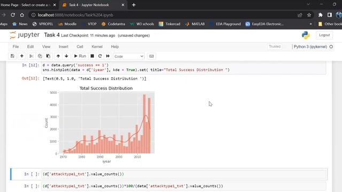Open the Help menu
Viewport: 342px width, 192px height.
point(115,46)
